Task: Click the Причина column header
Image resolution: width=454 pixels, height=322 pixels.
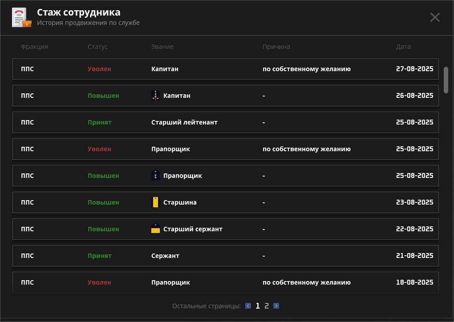Action: pos(276,47)
